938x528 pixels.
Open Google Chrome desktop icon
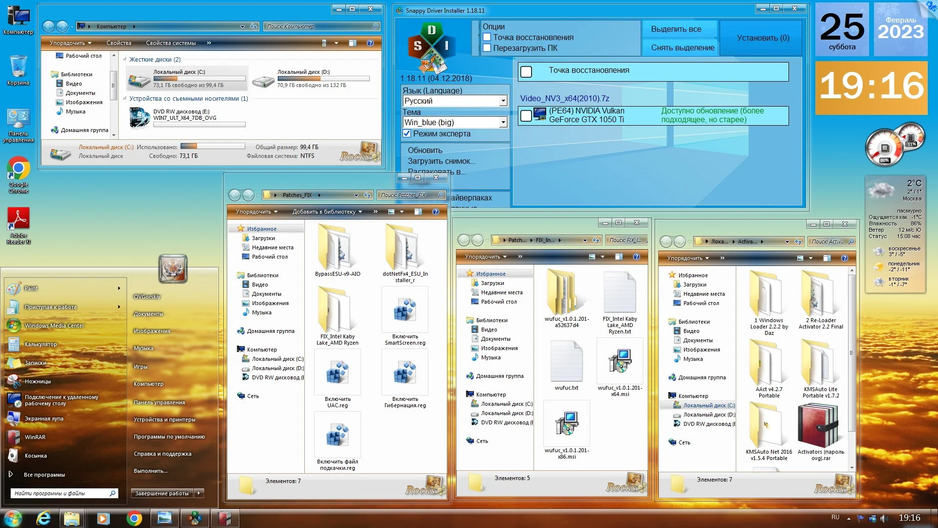pyautogui.click(x=18, y=169)
